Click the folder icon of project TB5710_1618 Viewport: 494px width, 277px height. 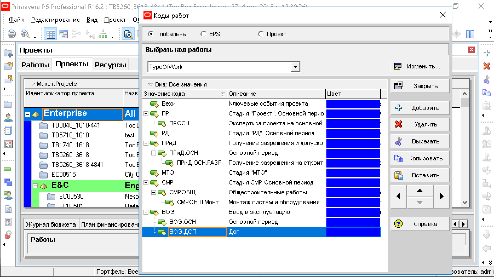(x=44, y=135)
